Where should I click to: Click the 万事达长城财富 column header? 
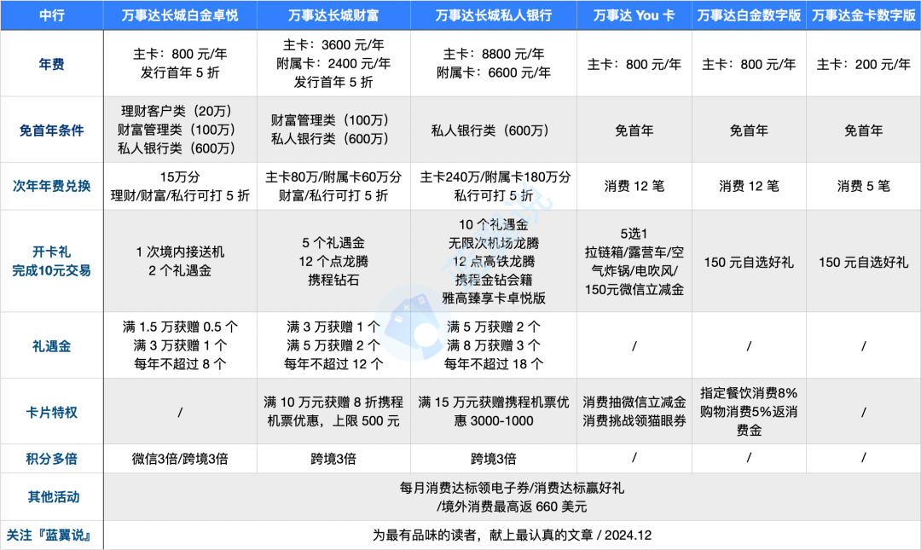coord(333,15)
